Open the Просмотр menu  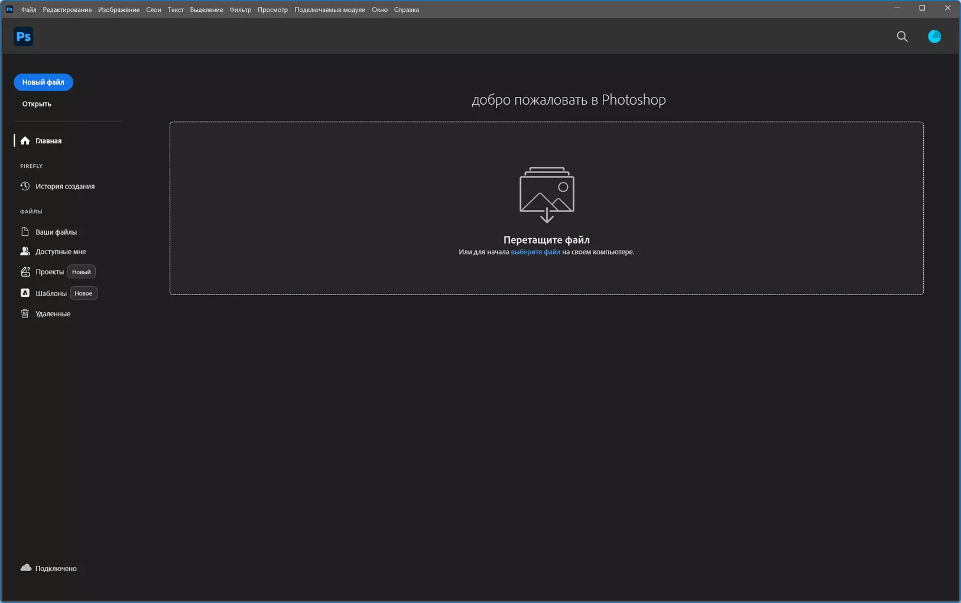pyautogui.click(x=273, y=9)
